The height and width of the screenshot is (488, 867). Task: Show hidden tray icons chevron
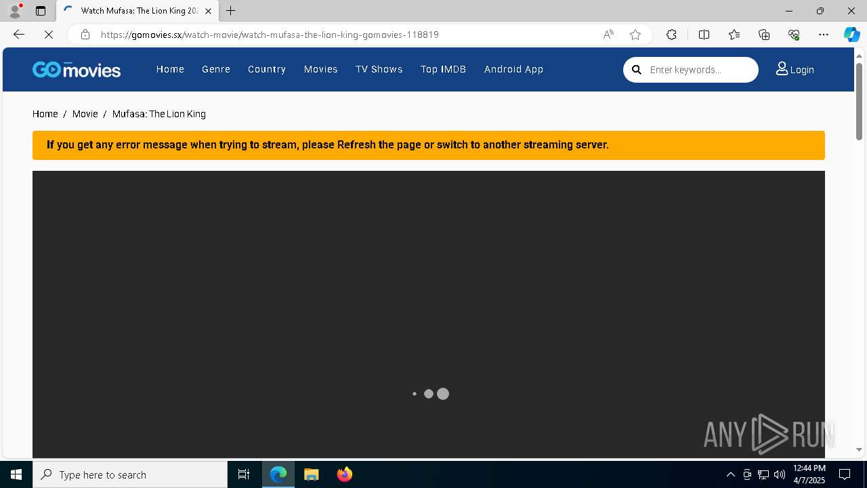point(730,474)
